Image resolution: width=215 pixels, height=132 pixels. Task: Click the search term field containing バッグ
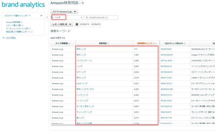[x=67, y=18]
